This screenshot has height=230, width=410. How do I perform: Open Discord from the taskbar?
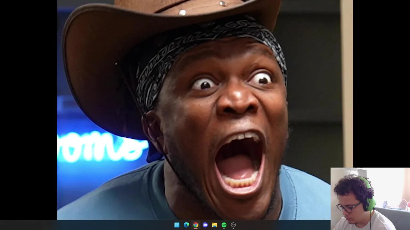click(205, 225)
